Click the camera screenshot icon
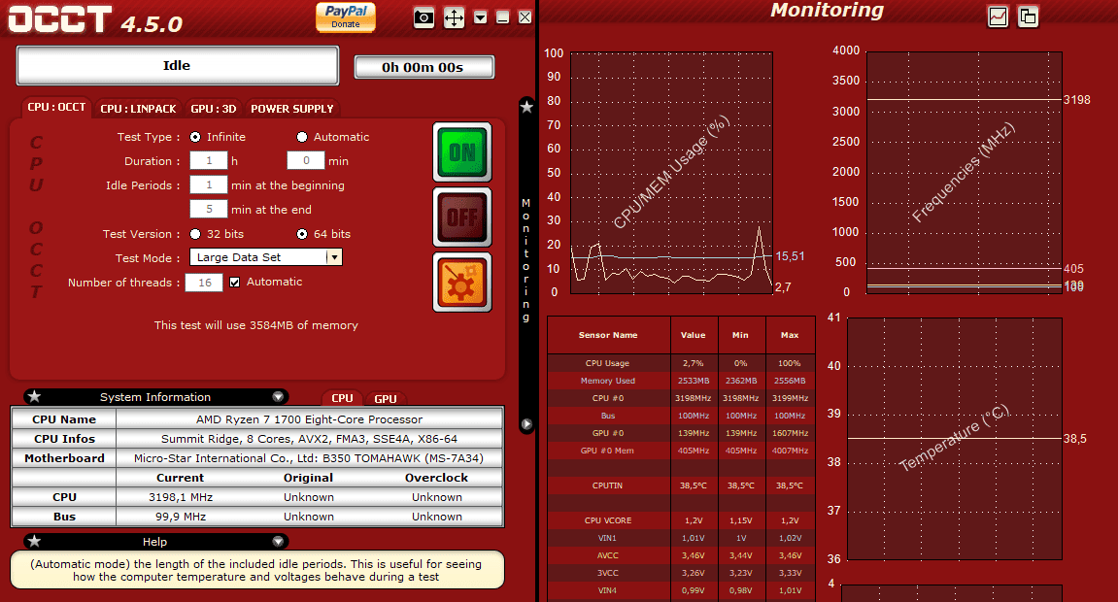 (x=423, y=17)
